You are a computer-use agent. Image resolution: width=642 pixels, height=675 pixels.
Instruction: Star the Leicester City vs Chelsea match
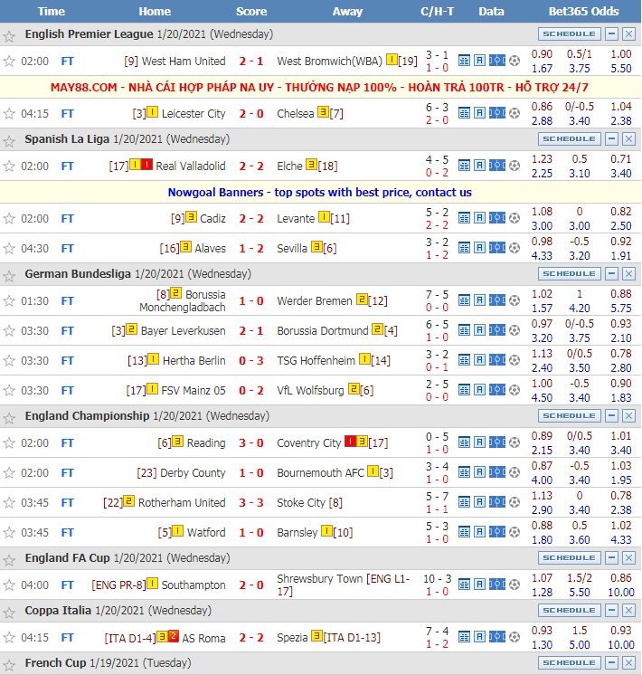(x=9, y=114)
